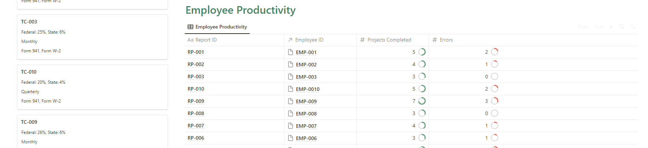Click the page icon beside EMP-009
This screenshot has height=148, width=648.
pos(290,101)
